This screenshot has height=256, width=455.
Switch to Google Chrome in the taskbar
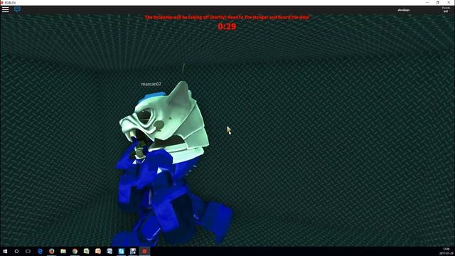(x=75, y=251)
